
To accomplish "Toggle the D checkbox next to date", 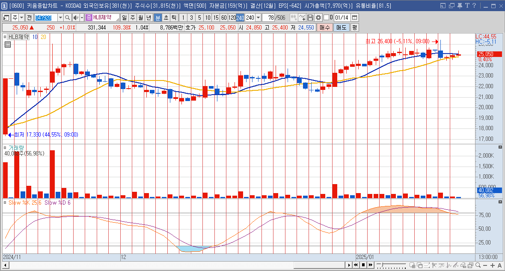I will (x=326, y=18).
